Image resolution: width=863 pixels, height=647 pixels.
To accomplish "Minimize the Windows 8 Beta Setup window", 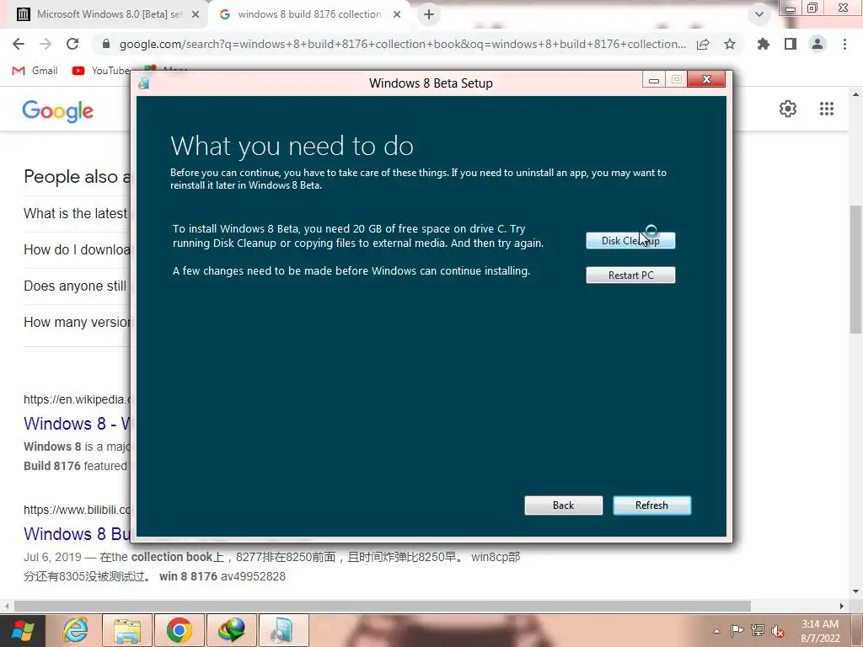I will point(654,80).
